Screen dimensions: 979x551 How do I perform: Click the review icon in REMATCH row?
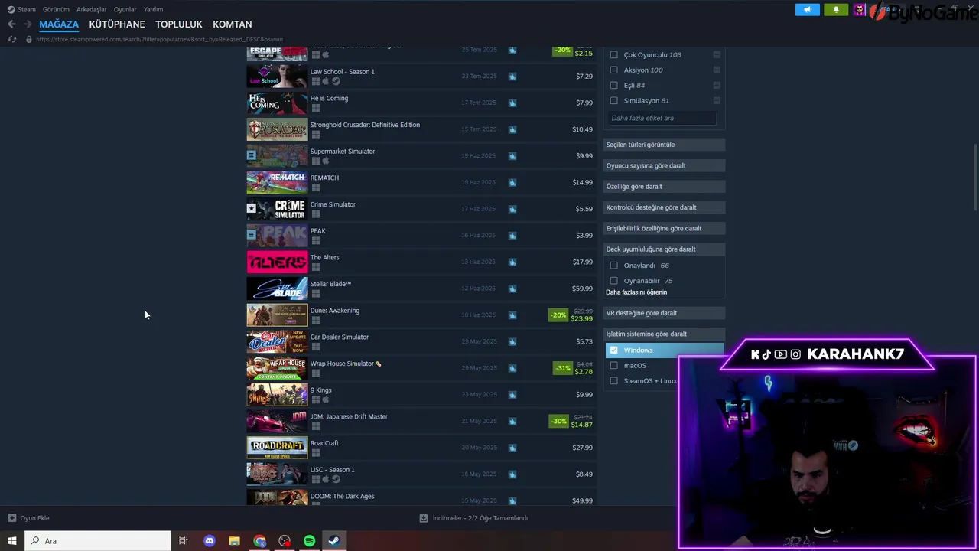click(512, 182)
